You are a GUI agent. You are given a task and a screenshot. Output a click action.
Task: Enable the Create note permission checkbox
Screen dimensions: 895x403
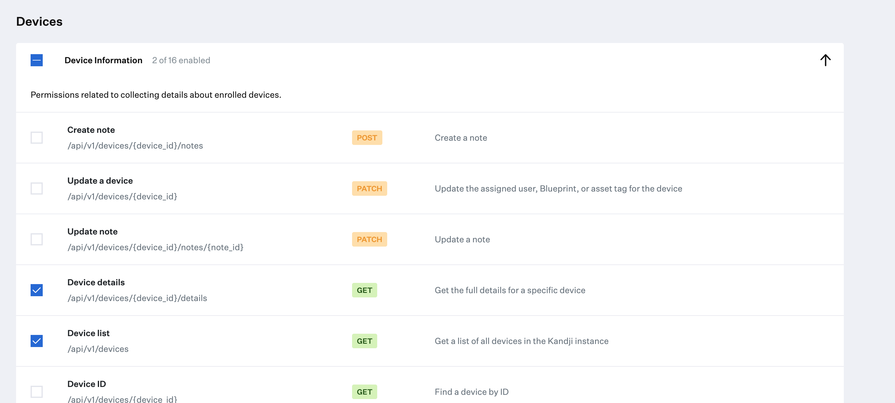click(x=36, y=138)
